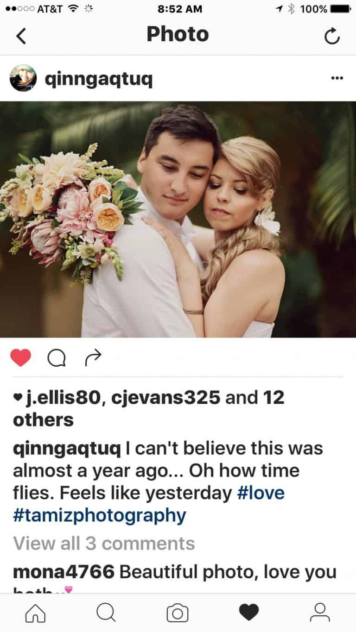Viewport: 356px width, 632px height.
Task: Tap qinngaqtuq's profile picture avatar
Action: (x=23, y=78)
